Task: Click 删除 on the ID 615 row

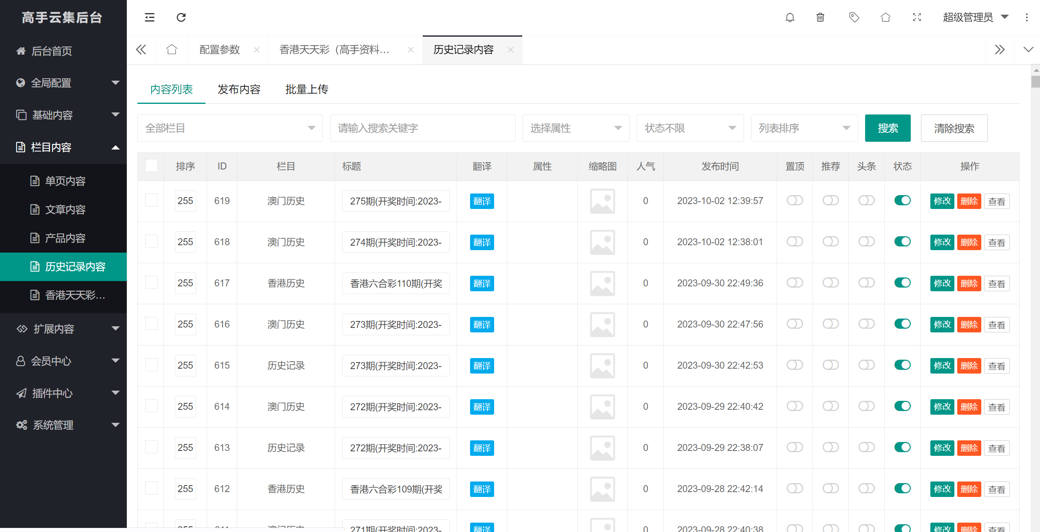Action: coord(969,365)
